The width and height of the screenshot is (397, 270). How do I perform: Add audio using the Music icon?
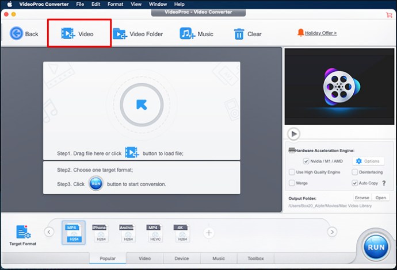(187, 34)
